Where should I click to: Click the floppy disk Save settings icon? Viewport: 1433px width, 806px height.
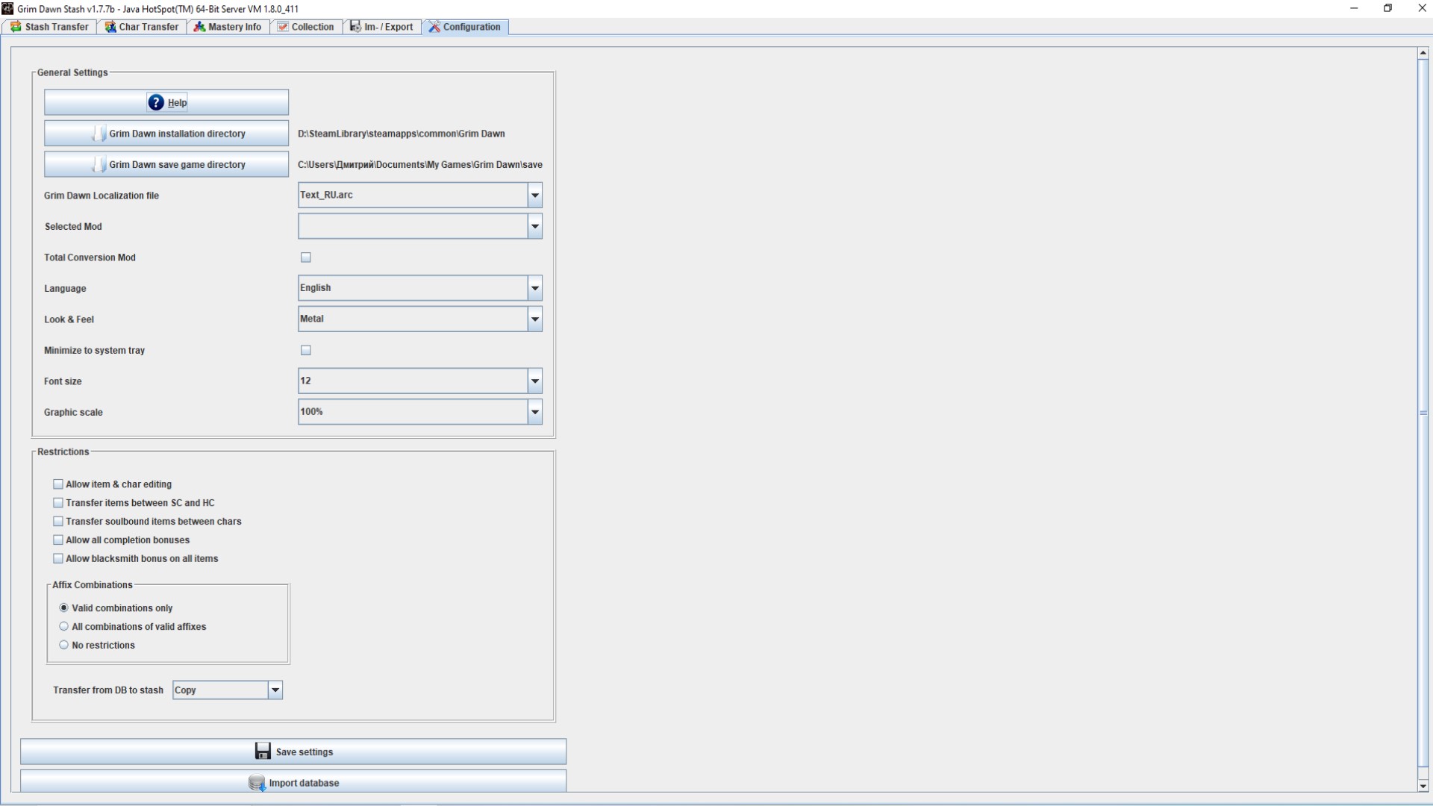pos(263,751)
